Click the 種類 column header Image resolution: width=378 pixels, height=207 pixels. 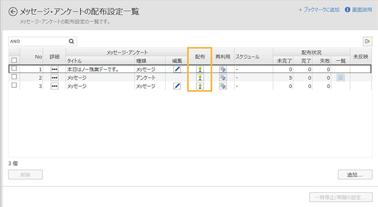click(150, 61)
